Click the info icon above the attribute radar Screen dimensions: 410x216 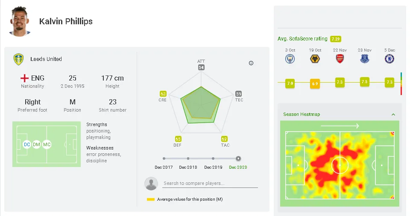(251, 63)
